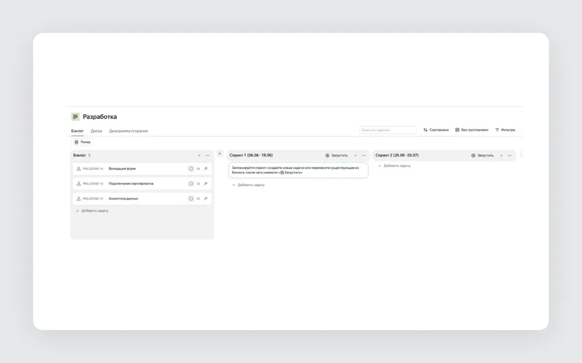This screenshot has width=582, height=363.
Task: Click the PRILOZENIE-14 task key
Action: click(93, 169)
